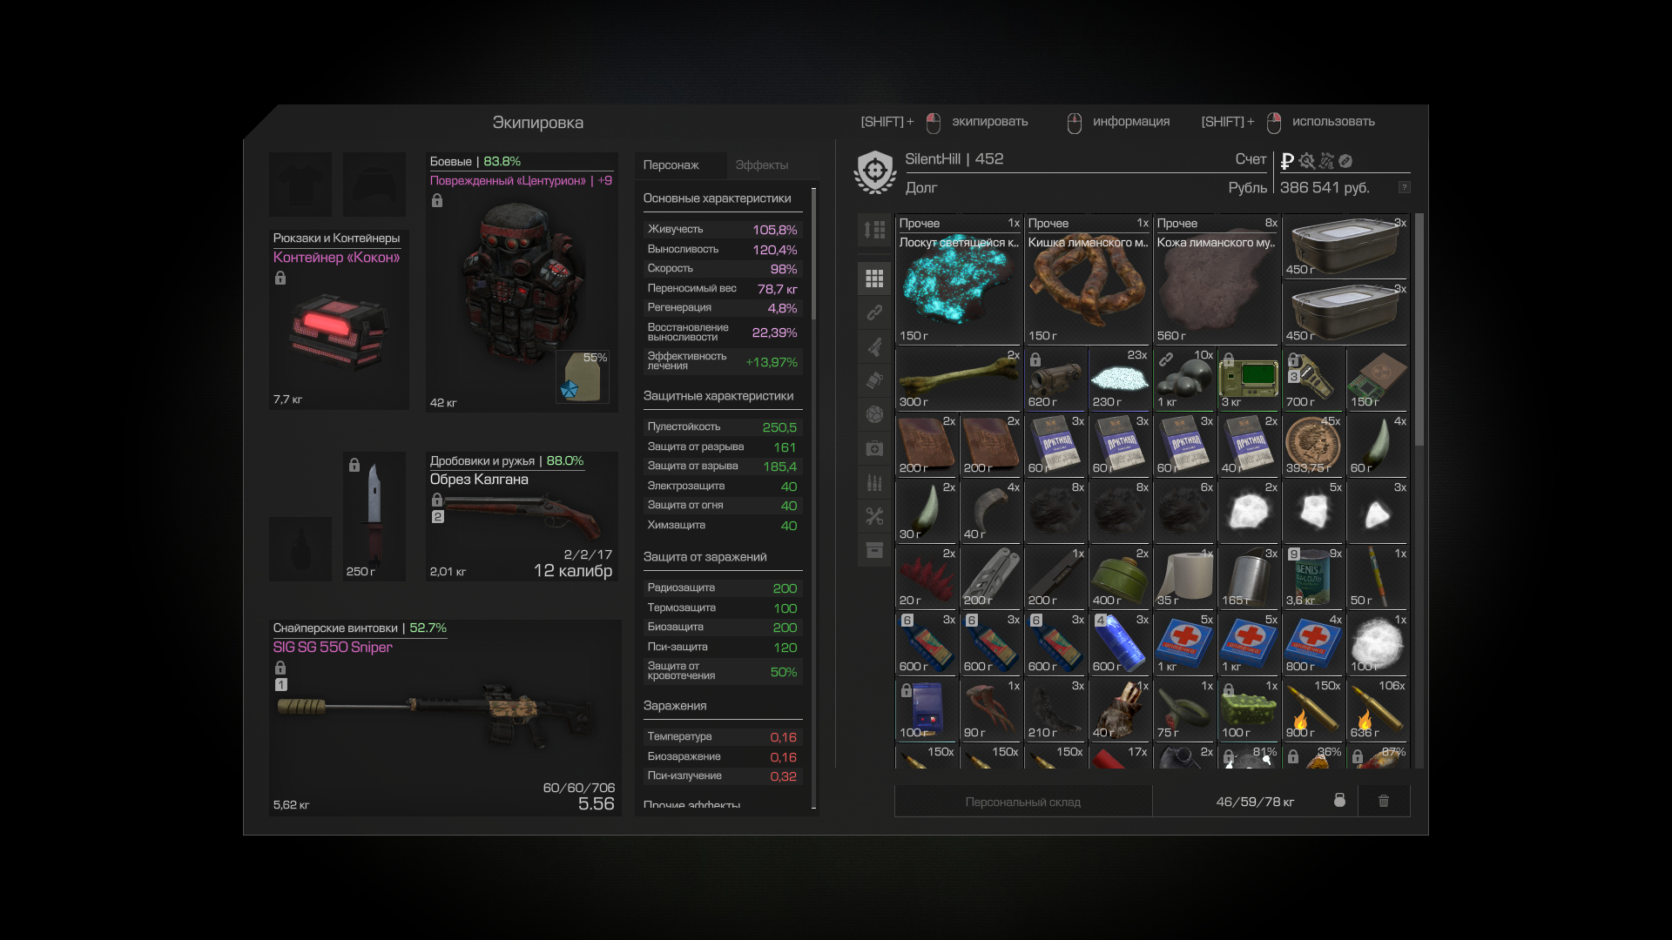Open the Эффекты tab

point(761,165)
